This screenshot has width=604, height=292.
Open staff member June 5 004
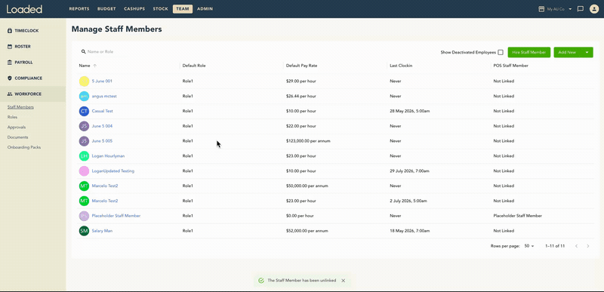click(x=102, y=126)
